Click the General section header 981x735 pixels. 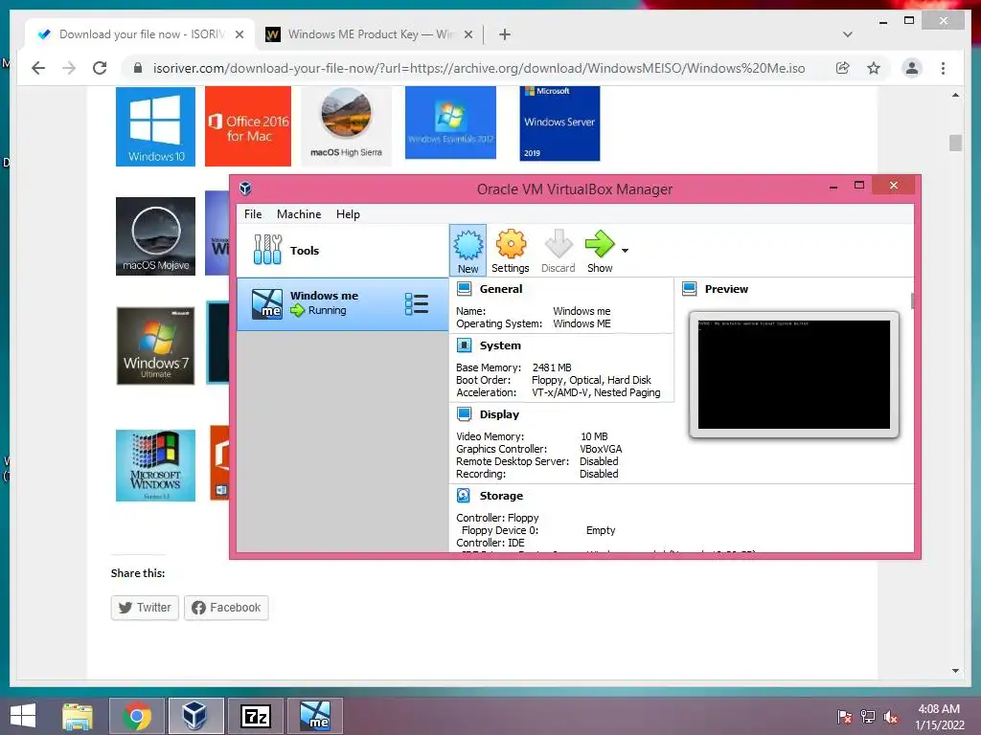500,289
